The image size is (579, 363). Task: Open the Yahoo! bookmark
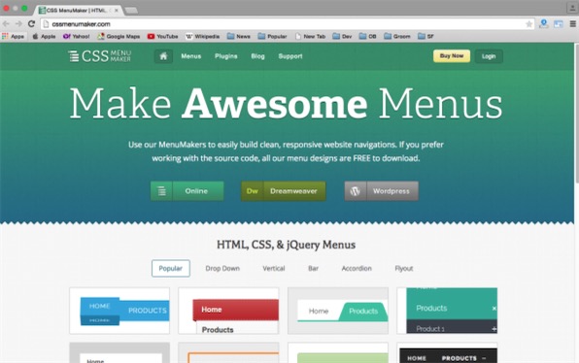[x=76, y=36]
